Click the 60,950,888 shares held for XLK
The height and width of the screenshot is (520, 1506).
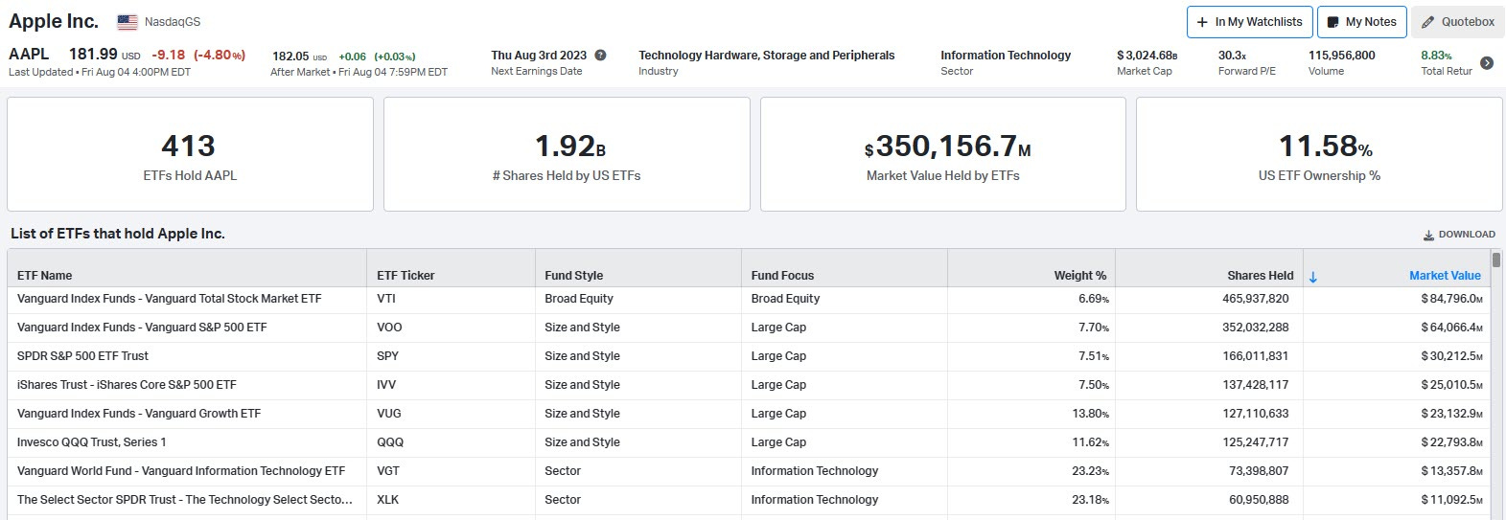click(1259, 500)
